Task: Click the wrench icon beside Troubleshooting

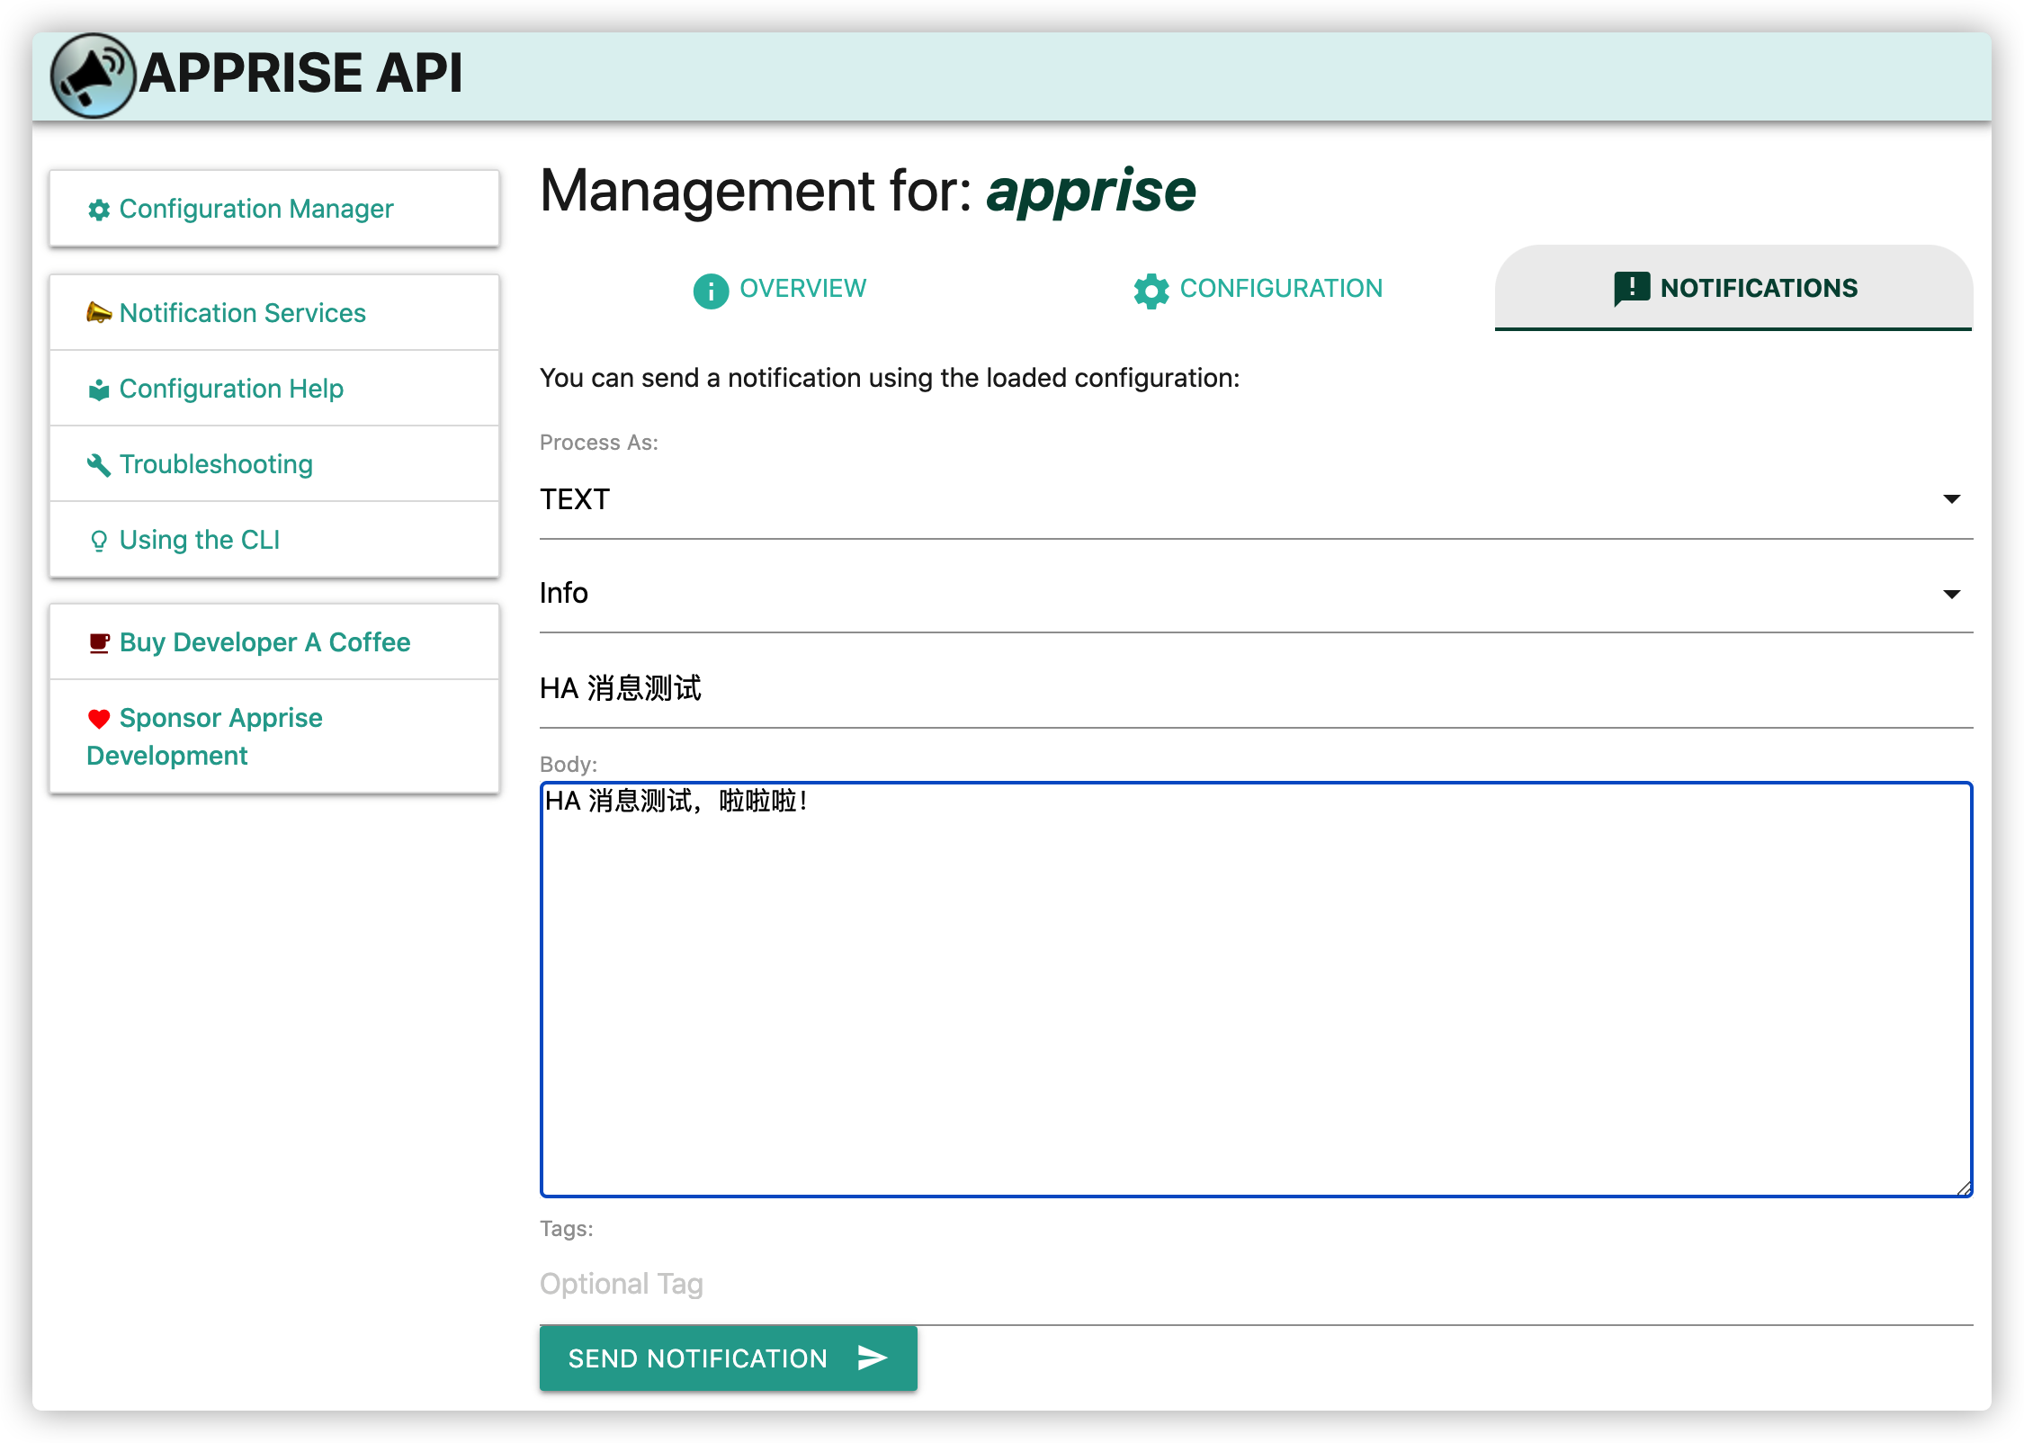Action: click(x=99, y=465)
